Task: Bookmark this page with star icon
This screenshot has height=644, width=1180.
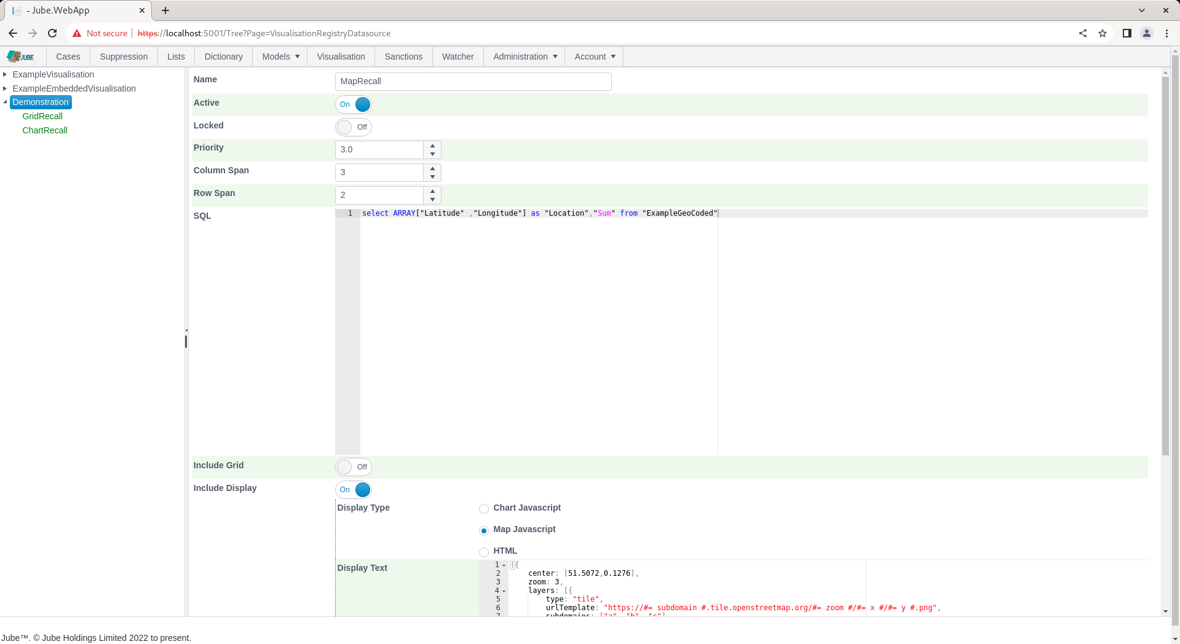Action: coord(1103,33)
